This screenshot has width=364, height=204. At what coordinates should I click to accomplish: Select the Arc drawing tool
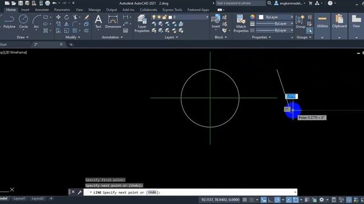36,22
